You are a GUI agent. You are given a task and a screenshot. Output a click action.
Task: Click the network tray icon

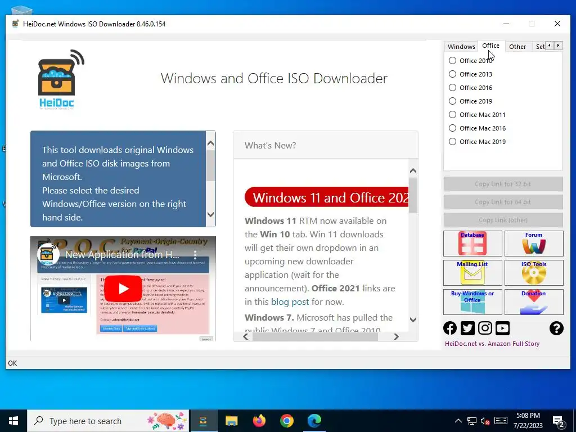472,421
